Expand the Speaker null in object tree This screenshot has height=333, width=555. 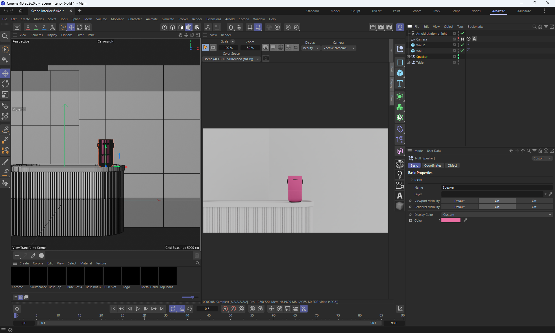coord(408,57)
